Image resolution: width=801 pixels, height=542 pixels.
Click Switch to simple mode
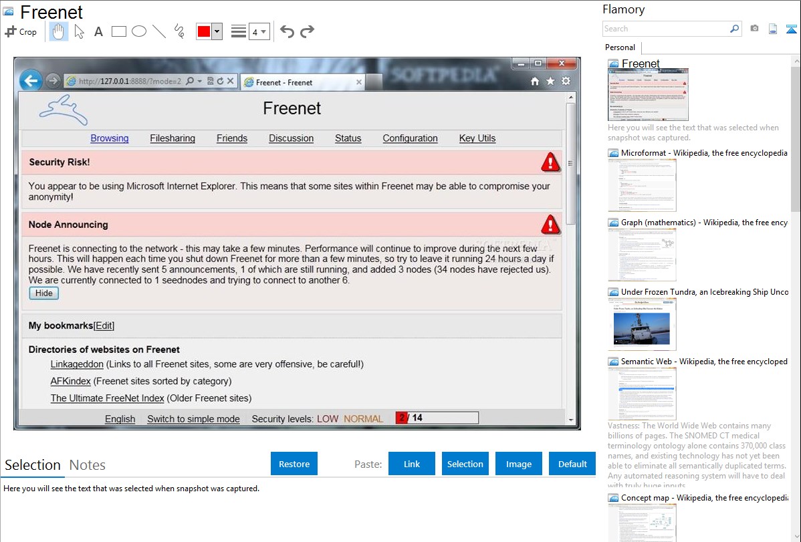(x=194, y=419)
